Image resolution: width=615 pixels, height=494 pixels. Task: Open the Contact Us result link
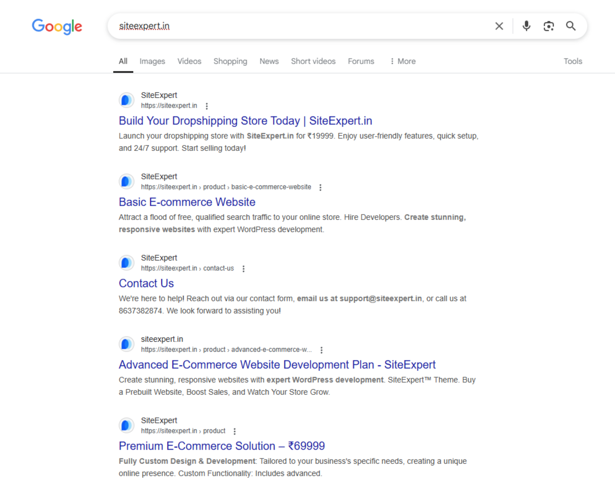pos(147,283)
